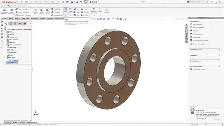The image size is (224, 126).
Task: Expand the Online Resources section
Action: 219,61
